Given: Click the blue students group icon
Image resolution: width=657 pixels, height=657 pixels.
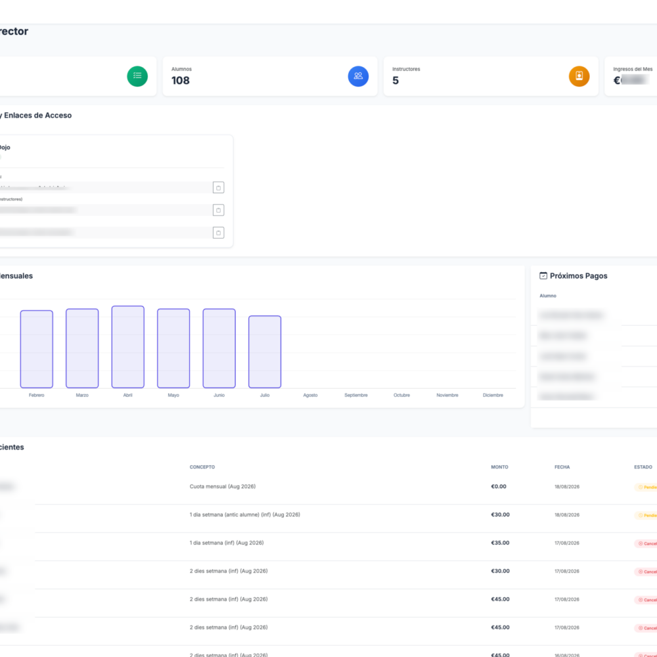Looking at the screenshot, I should click(358, 76).
